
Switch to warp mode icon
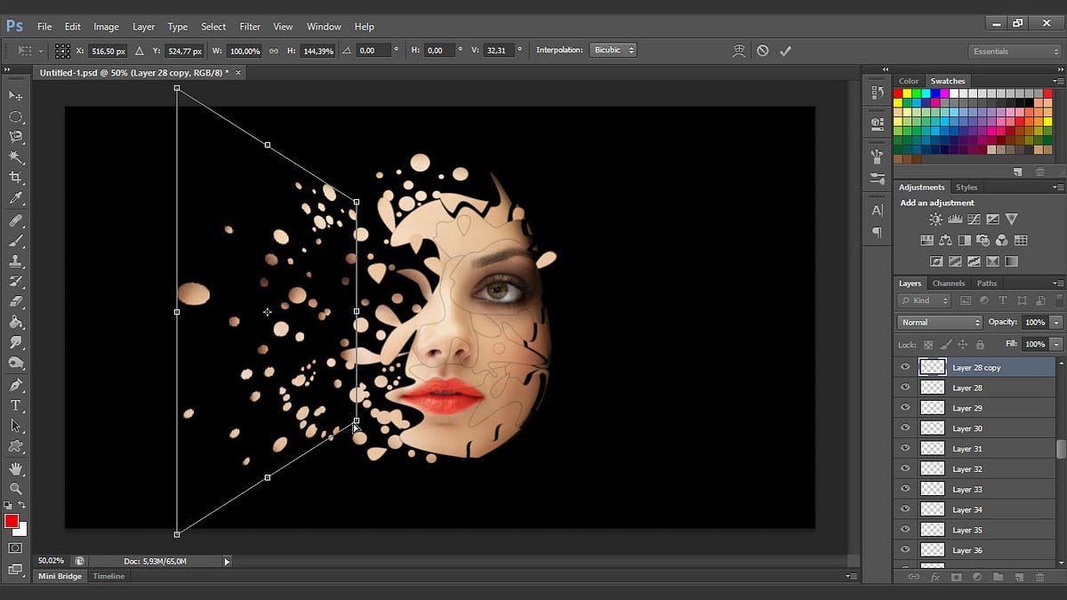(738, 51)
